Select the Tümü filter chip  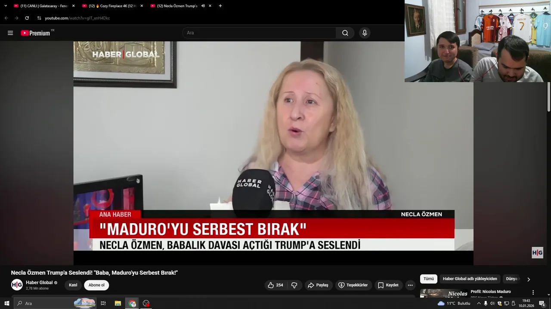[x=429, y=279]
